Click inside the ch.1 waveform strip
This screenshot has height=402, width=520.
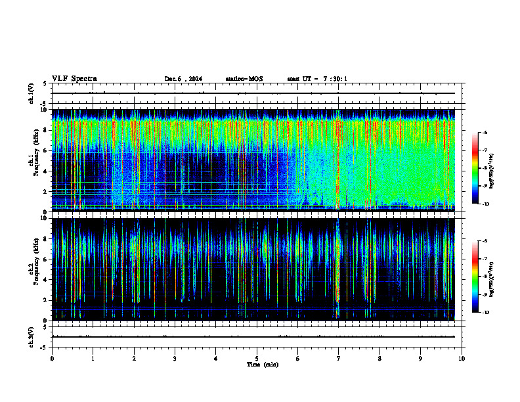(x=257, y=93)
